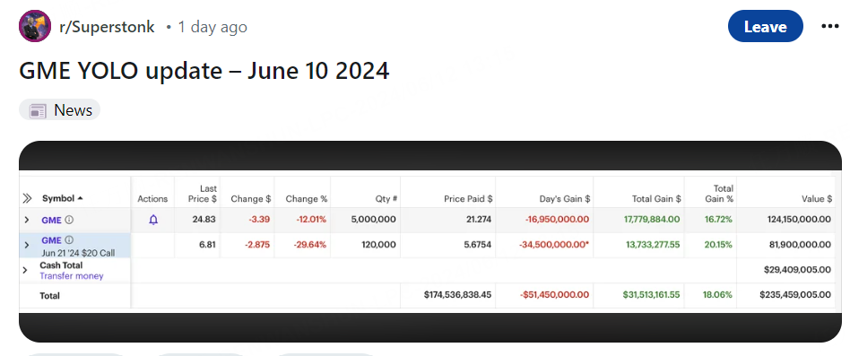The height and width of the screenshot is (356, 850).
Task: Open the portfolio screenshot image
Action: 429,242
